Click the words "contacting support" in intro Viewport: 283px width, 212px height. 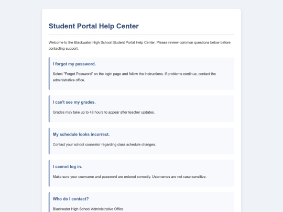[x=63, y=49]
